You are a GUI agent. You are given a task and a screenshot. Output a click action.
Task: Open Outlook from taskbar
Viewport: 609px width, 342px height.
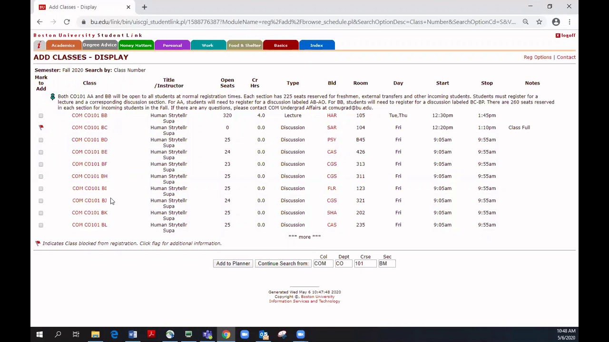point(263,334)
